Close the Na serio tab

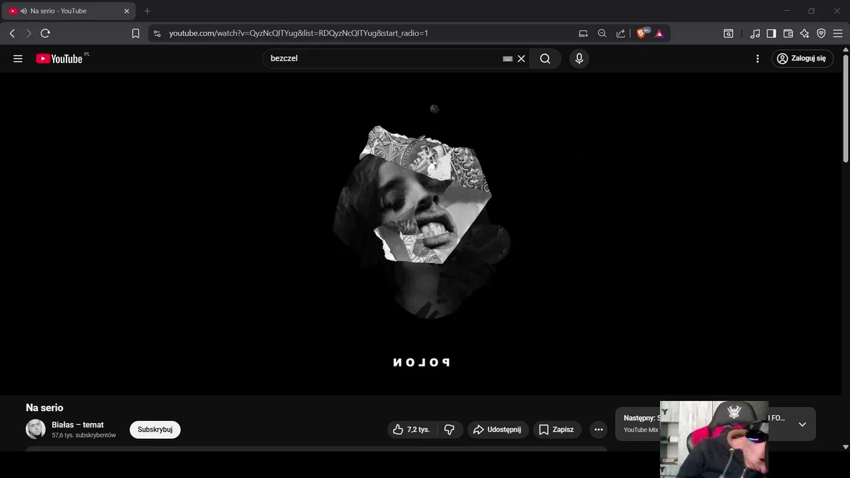click(x=127, y=11)
